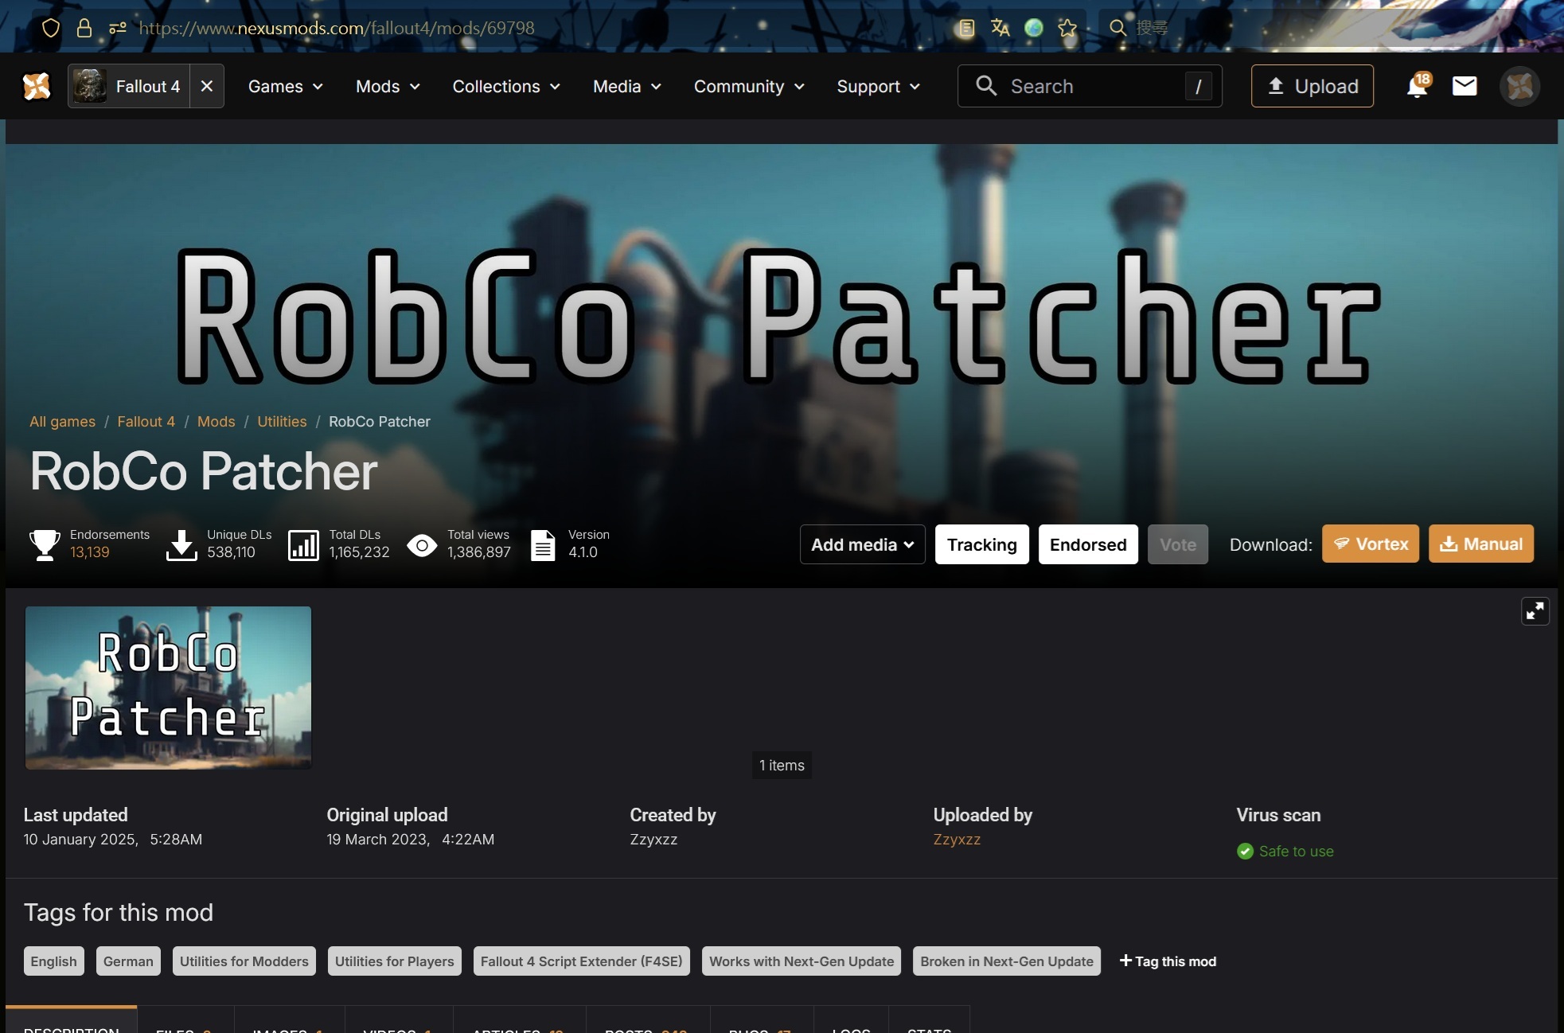Screen dimensions: 1564x1033
Task: Click the Endorsements trophy icon
Action: (x=45, y=545)
